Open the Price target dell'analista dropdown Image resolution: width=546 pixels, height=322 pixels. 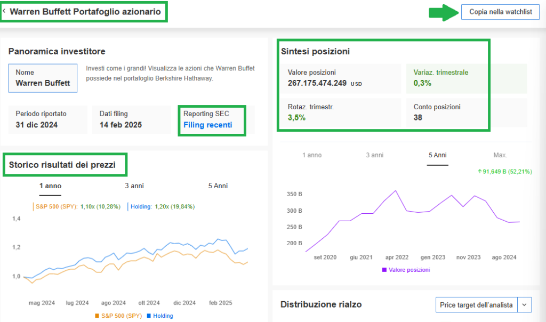[x=476, y=305]
